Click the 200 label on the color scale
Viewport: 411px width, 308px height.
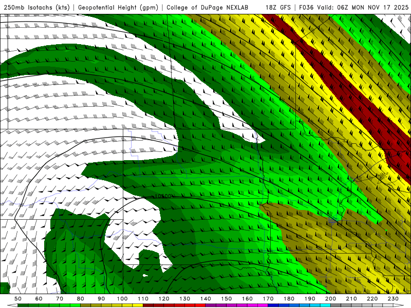(x=330, y=299)
